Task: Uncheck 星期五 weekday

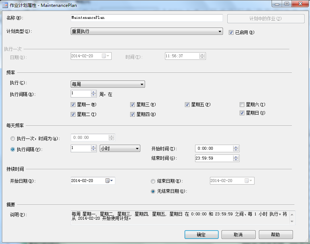Action: tap(187, 105)
